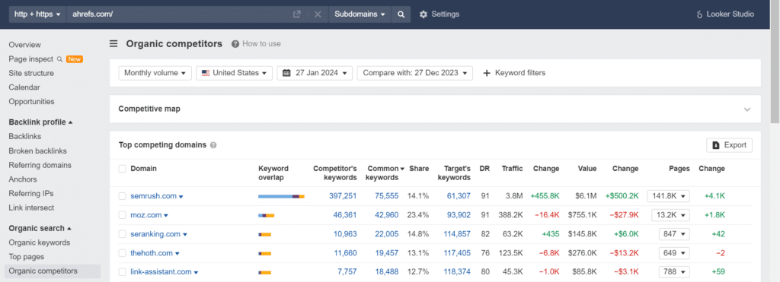Viewport: 780px width, 282px height.
Task: Check the moz.com row checkbox
Action: [123, 215]
